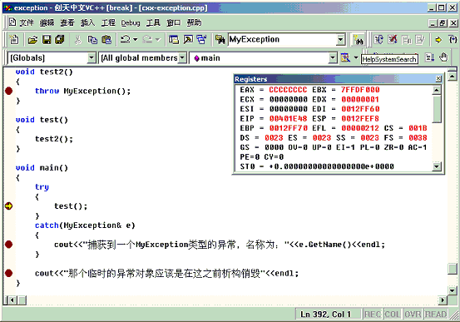Open the Debug menu
Image resolution: width=460 pixels, height=322 pixels.
(131, 23)
